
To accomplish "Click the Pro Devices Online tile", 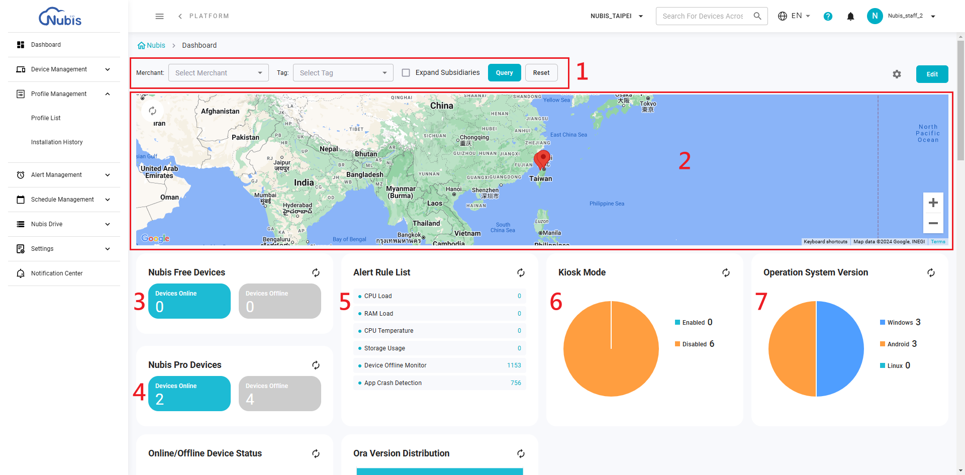I will tap(189, 394).
